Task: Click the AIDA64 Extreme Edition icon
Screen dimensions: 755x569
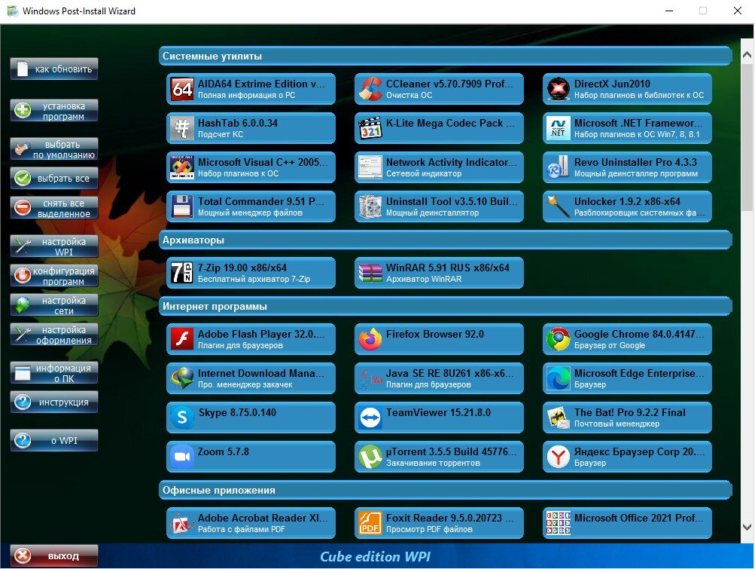Action: pyautogui.click(x=182, y=89)
